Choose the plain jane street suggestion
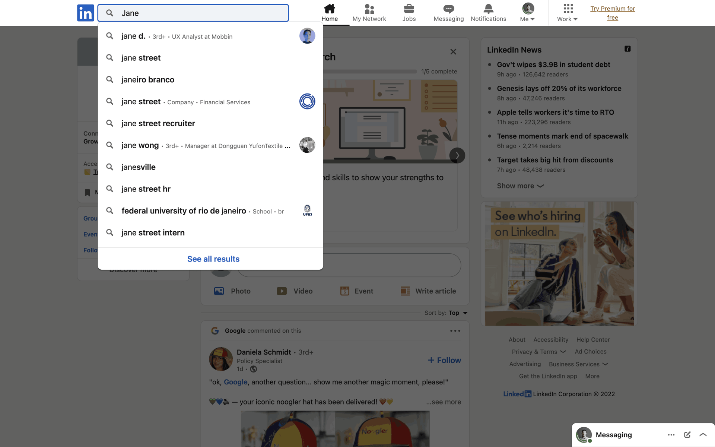Viewport: 715px width, 447px height. (210, 58)
